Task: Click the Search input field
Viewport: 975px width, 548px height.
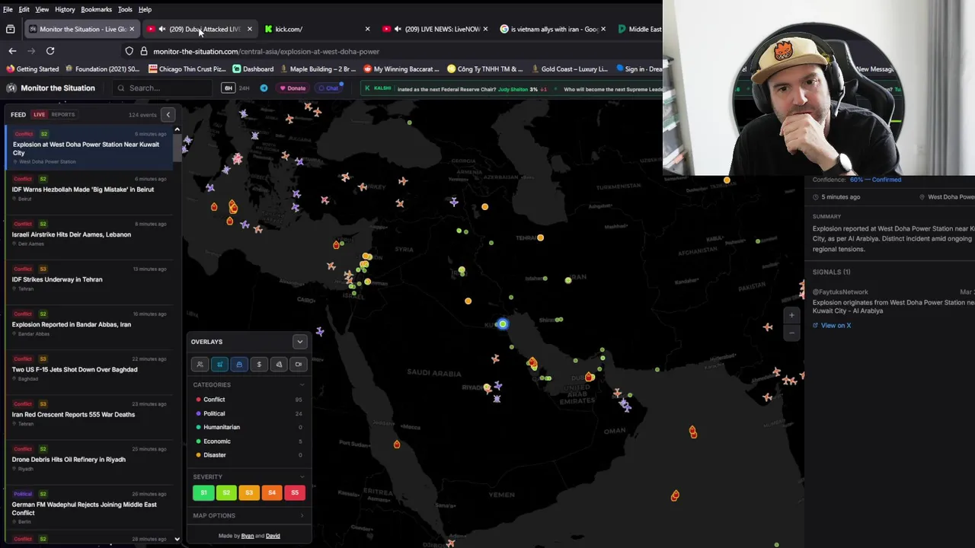Action: [161, 88]
